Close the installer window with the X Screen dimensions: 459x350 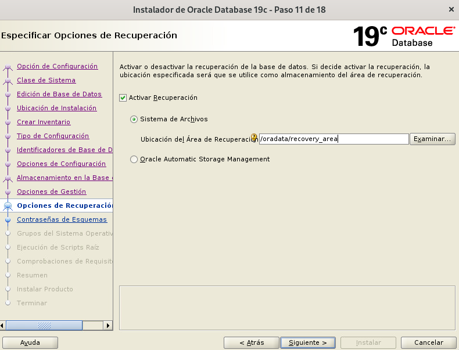click(451, 9)
